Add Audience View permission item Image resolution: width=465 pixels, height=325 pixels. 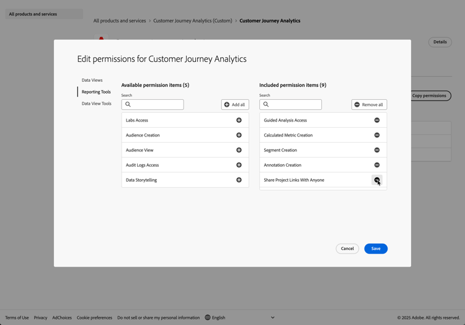click(239, 150)
